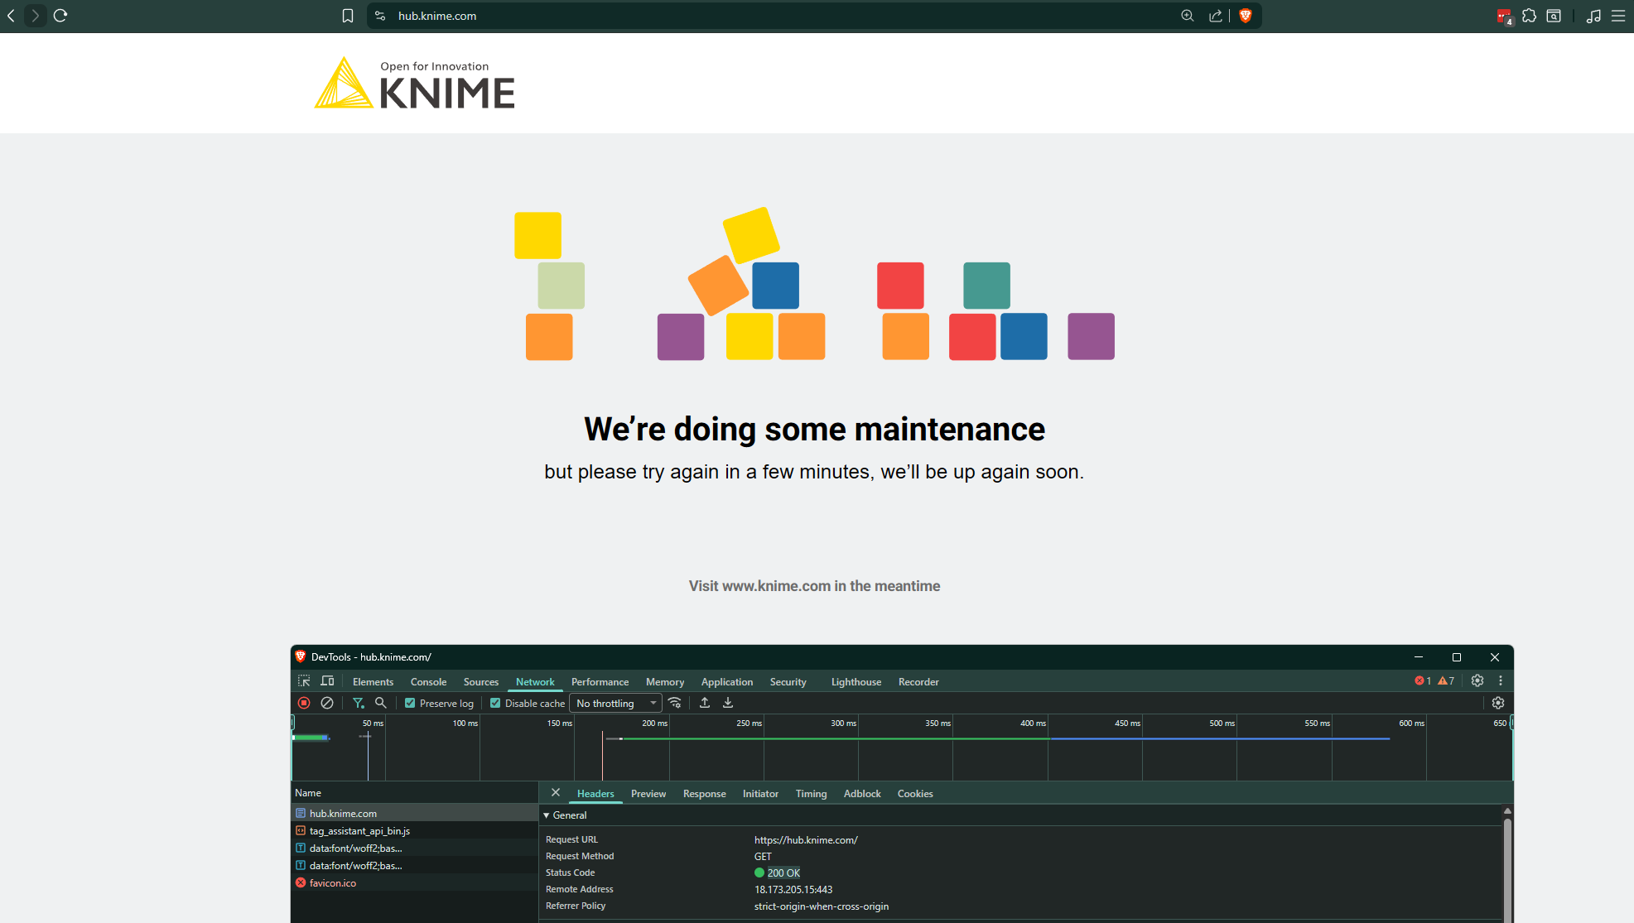Click the Brave Shields icon

1245,16
